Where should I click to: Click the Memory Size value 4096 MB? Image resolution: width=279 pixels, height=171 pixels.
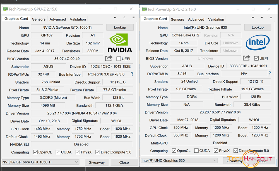[x=48, y=105]
